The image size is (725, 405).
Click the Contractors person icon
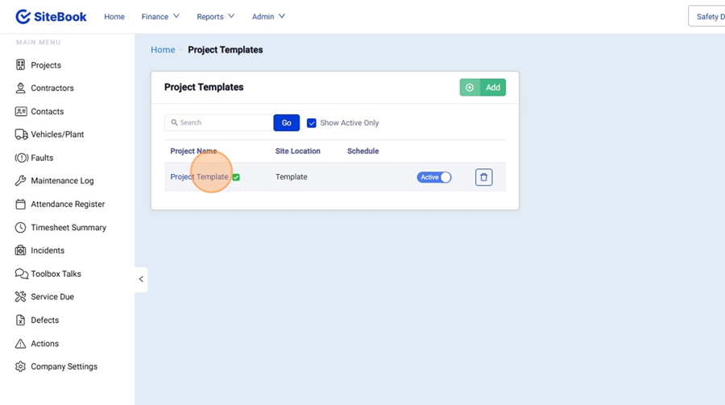[21, 89]
